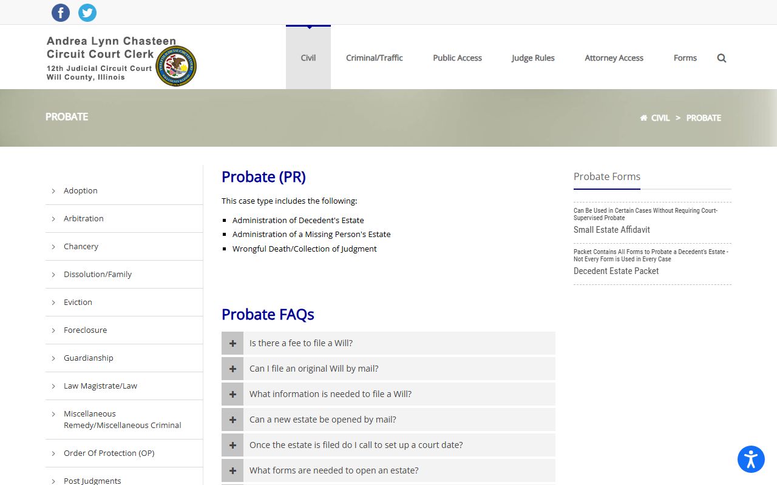Open the Attorney Access menu
Screen dimensions: 777x485
click(x=614, y=58)
